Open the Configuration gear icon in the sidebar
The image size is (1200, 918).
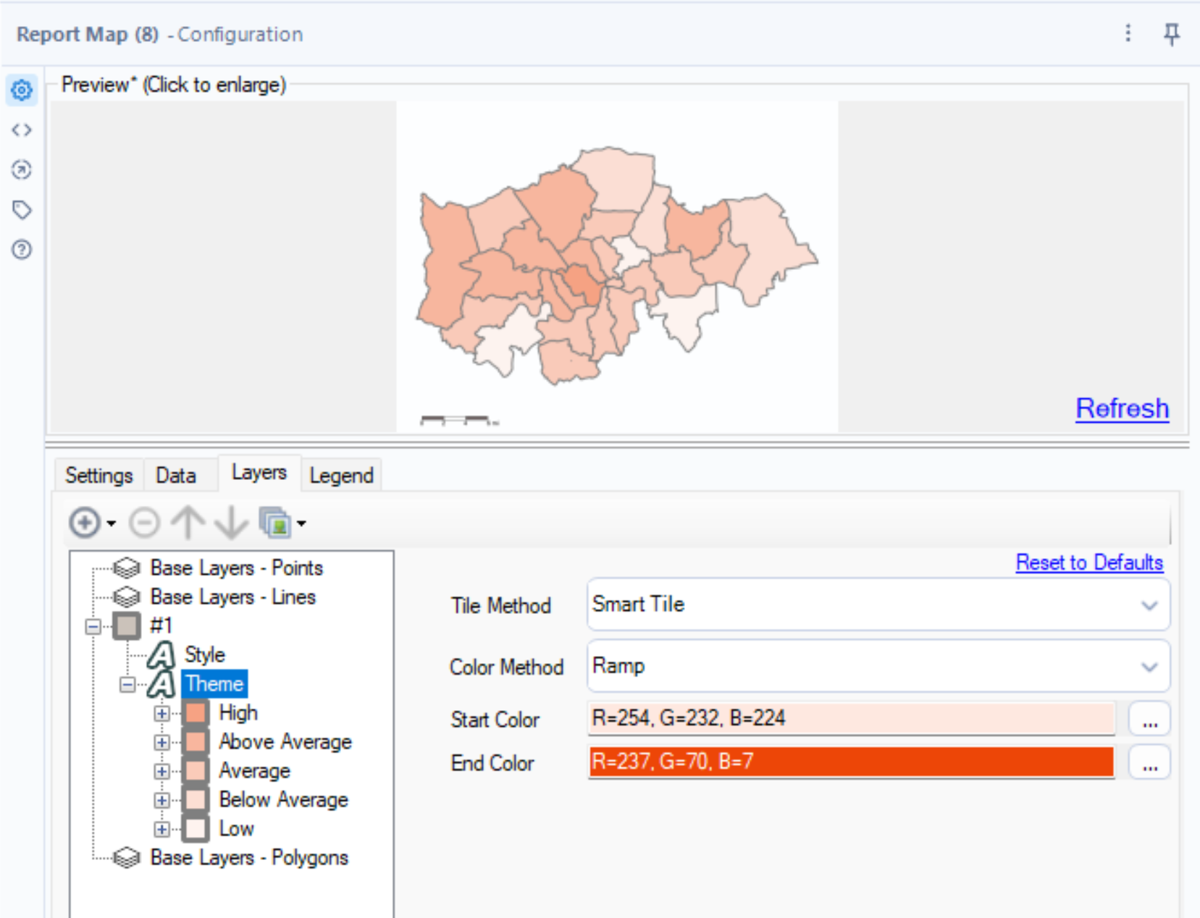(21, 90)
